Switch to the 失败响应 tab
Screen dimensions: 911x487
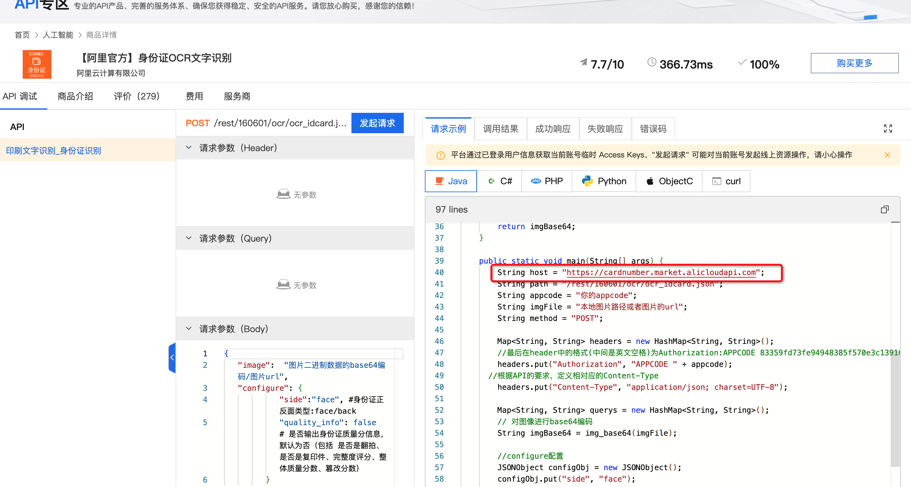pos(605,128)
